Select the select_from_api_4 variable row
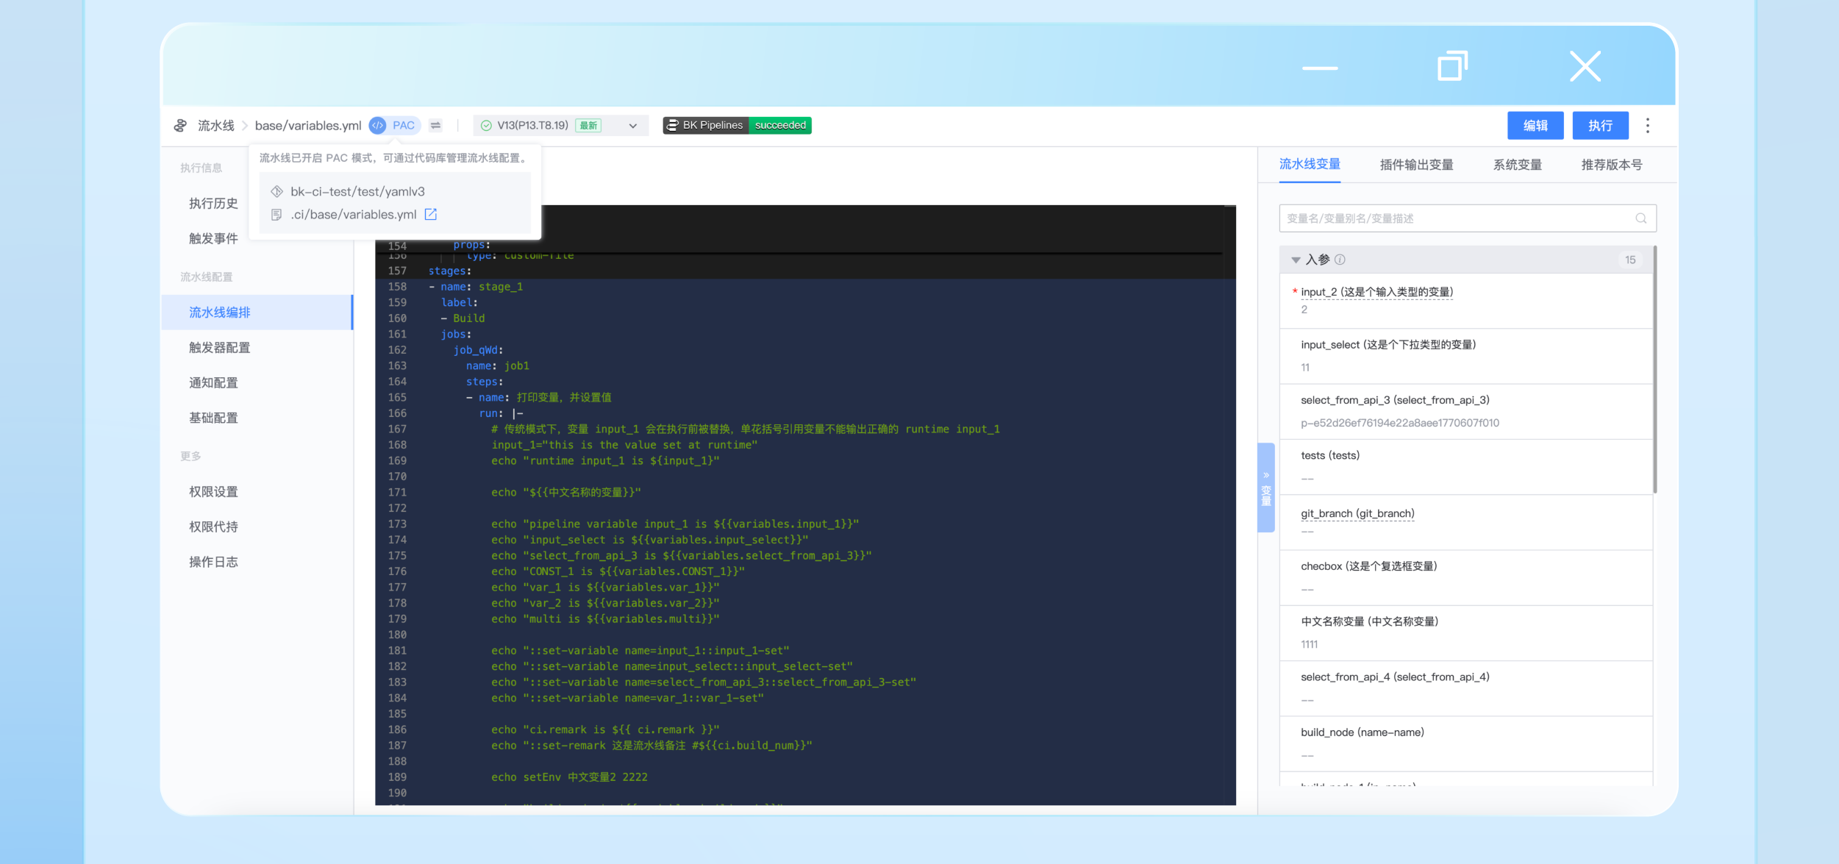 (x=1465, y=688)
